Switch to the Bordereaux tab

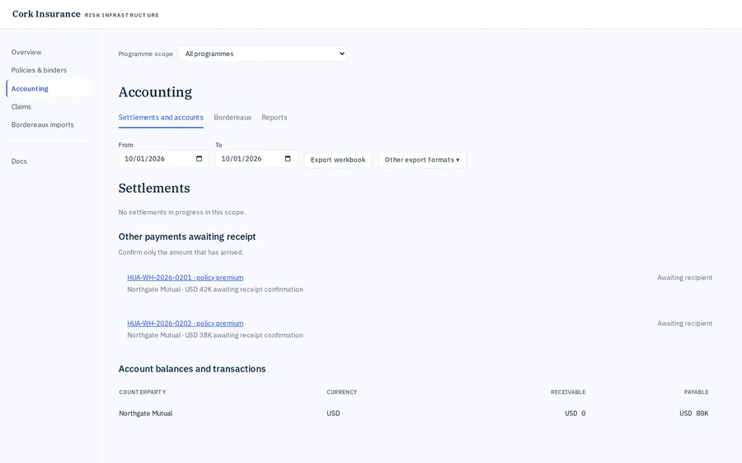point(232,117)
